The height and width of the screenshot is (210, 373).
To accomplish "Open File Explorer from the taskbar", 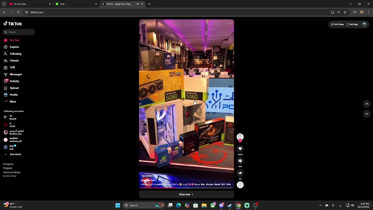I will click(x=204, y=205).
